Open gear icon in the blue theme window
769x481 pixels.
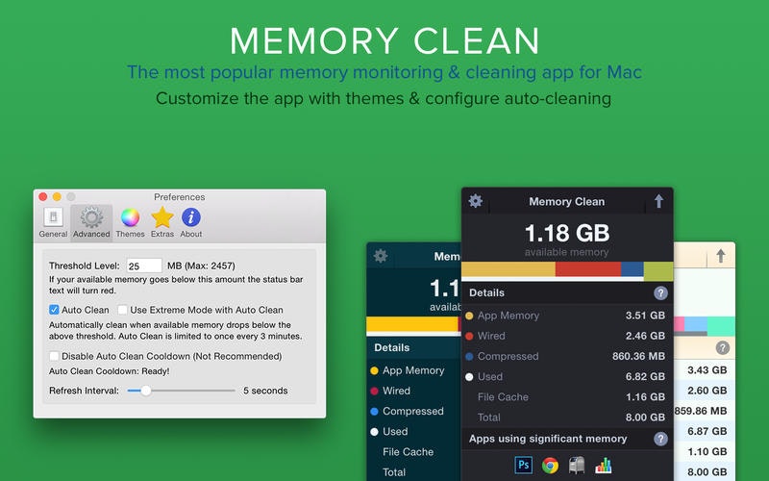(x=381, y=256)
